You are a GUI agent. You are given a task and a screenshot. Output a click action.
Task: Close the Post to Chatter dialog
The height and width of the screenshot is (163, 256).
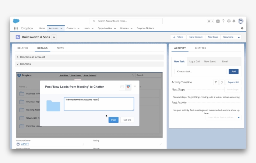[135, 86]
